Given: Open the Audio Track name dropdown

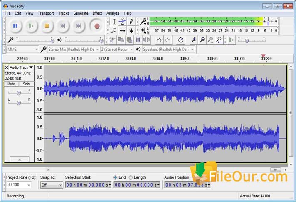Looking at the screenshot, I should (21, 67).
